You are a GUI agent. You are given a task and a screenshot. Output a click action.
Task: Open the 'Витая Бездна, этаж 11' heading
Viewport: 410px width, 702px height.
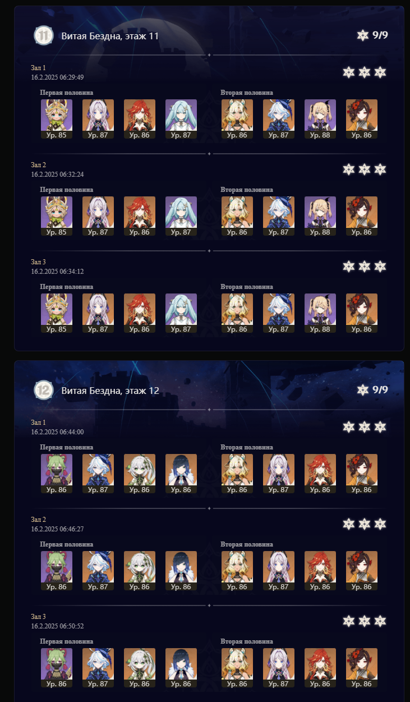point(110,36)
